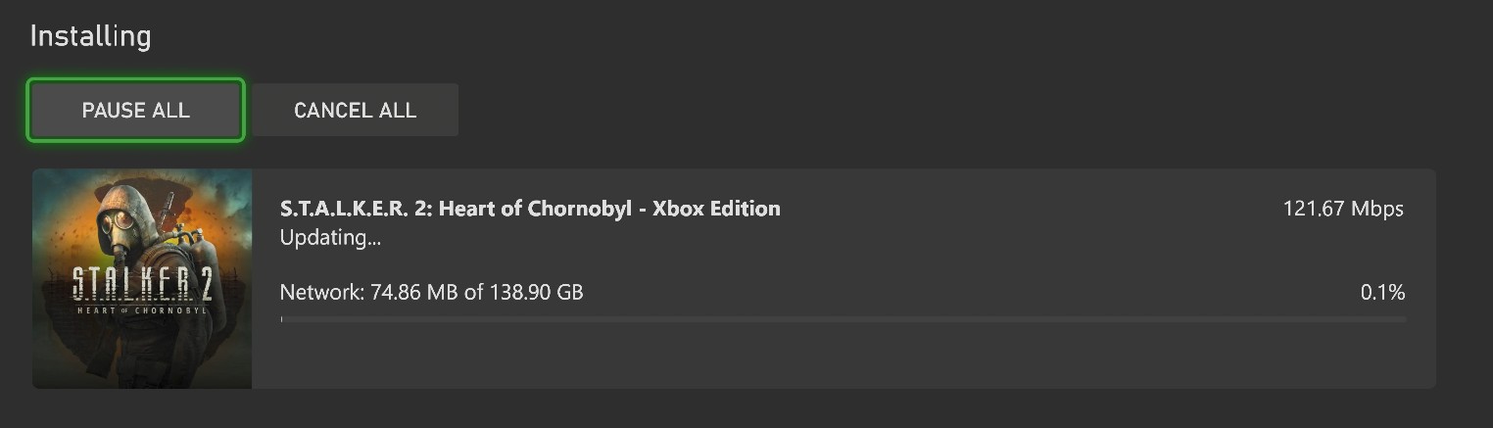Click the 0.1% progress percentage
The image size is (1493, 428).
1382,292
